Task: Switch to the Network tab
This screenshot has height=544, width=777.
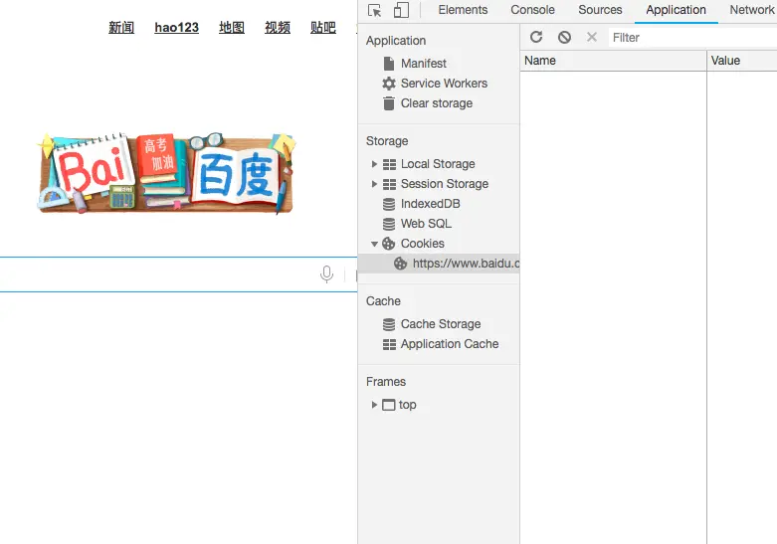Action: click(x=752, y=10)
